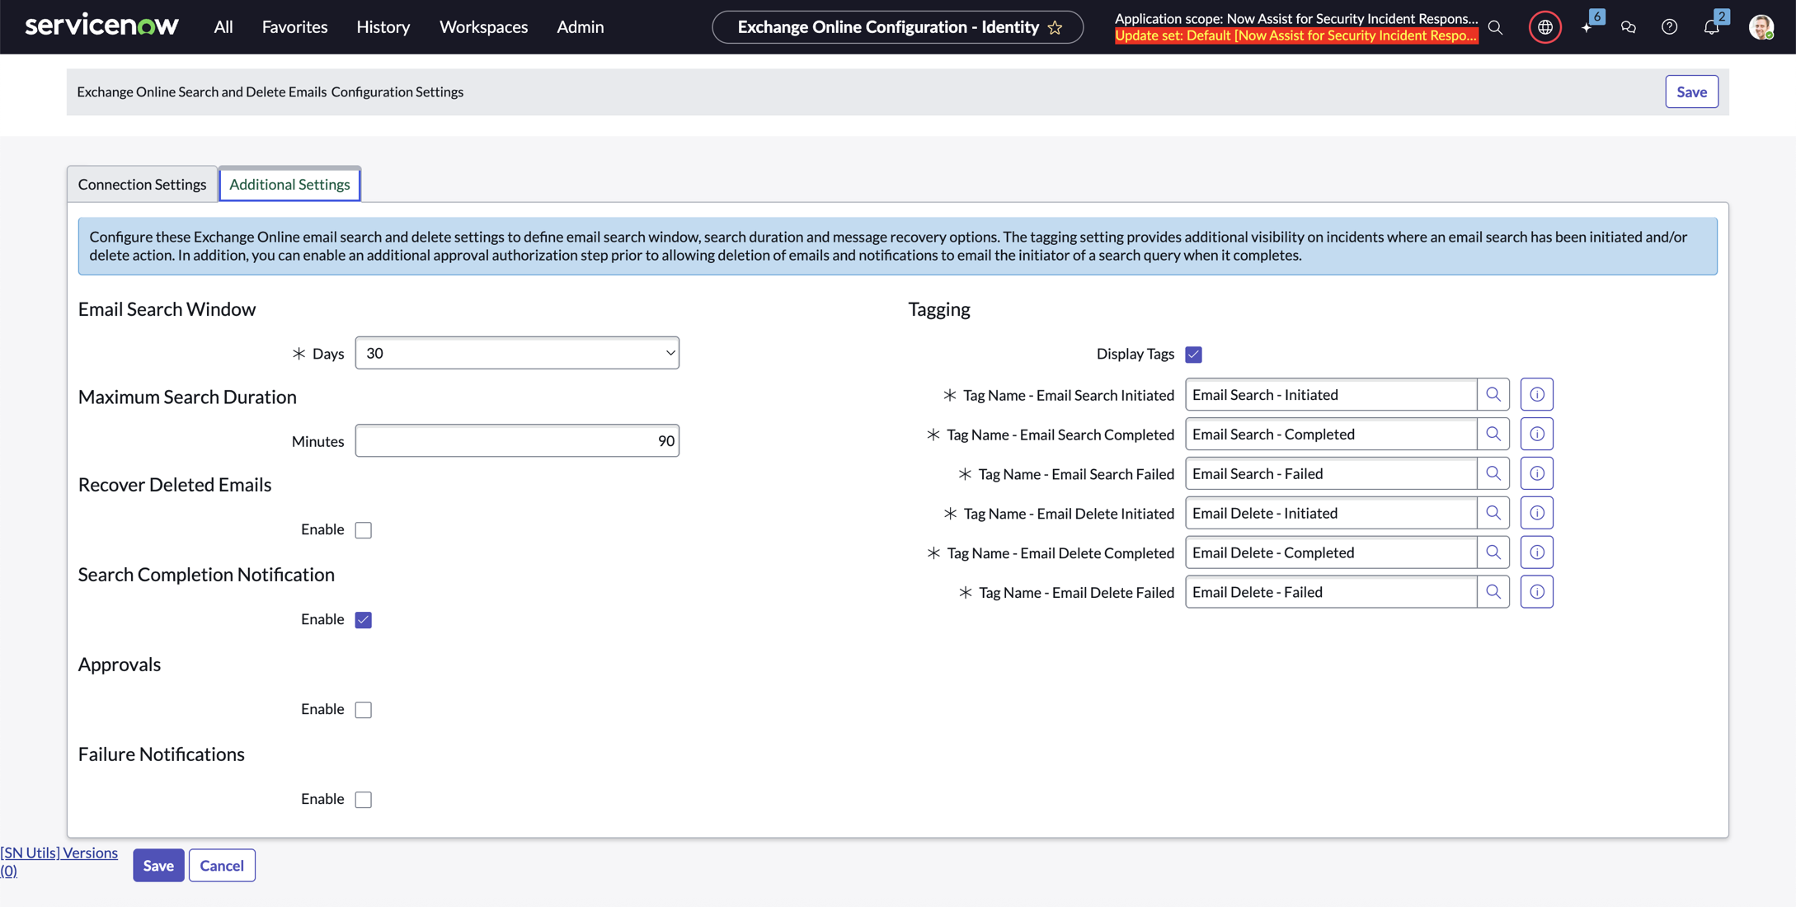Open the History menu
The image size is (1796, 907).
tap(383, 27)
